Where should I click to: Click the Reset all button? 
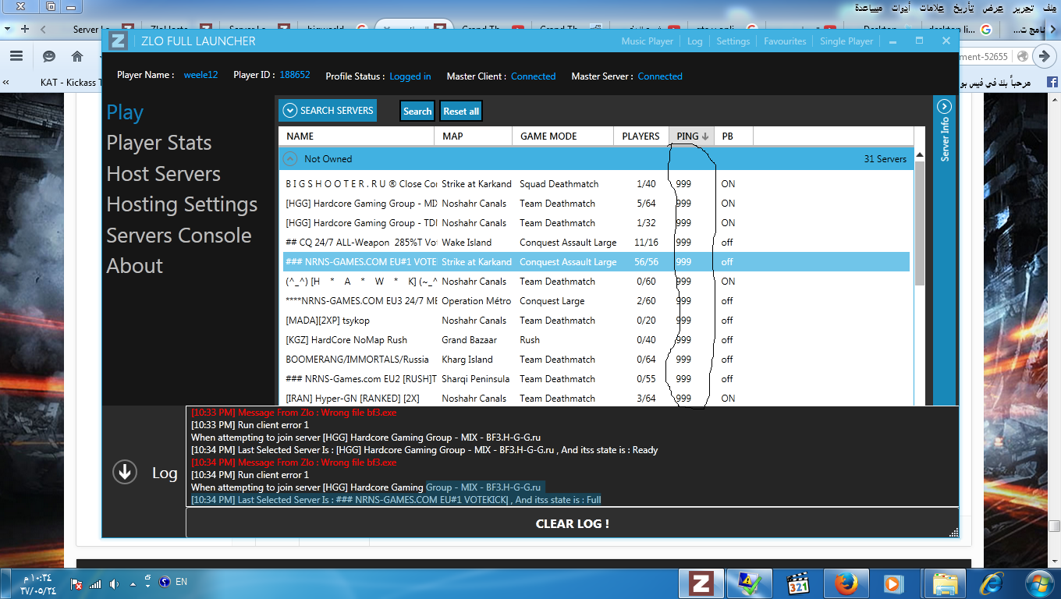pos(461,112)
